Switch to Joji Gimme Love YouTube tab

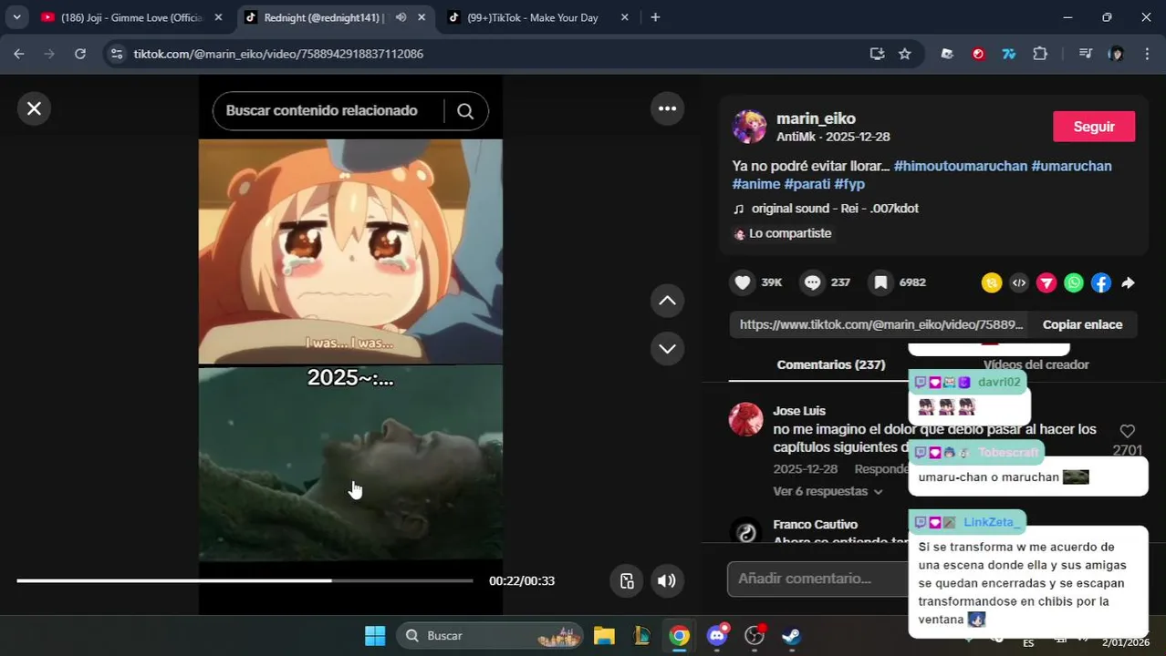click(x=131, y=17)
